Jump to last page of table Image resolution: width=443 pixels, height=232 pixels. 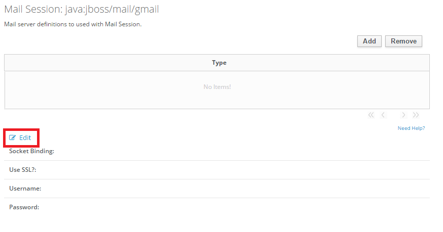coord(416,115)
